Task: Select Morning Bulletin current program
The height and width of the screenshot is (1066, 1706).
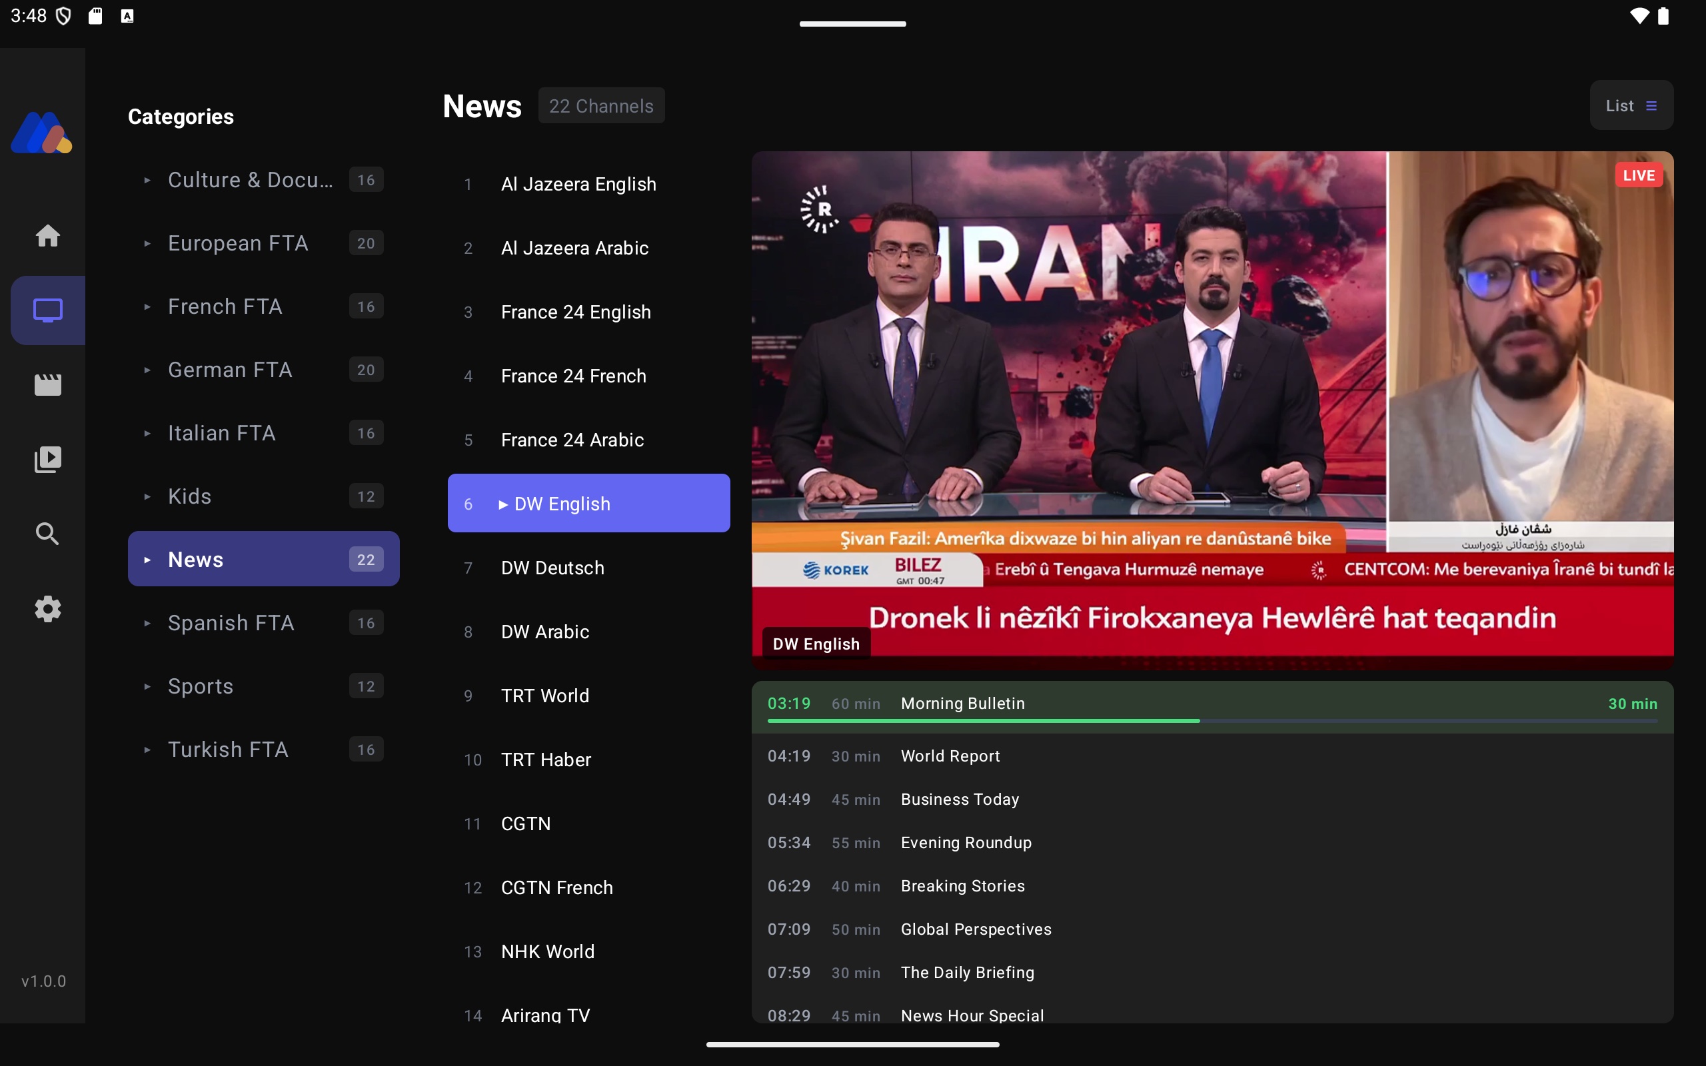Action: tap(1212, 707)
